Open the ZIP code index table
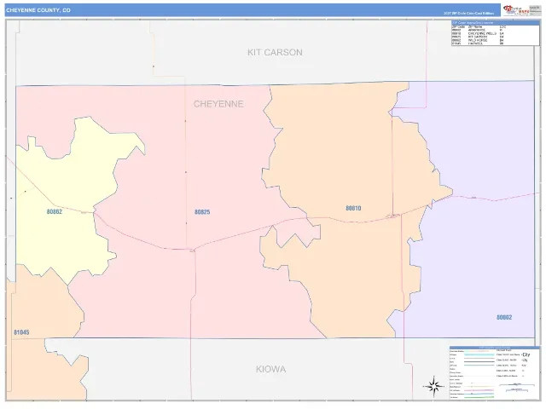546x409 pixels. 495,33
